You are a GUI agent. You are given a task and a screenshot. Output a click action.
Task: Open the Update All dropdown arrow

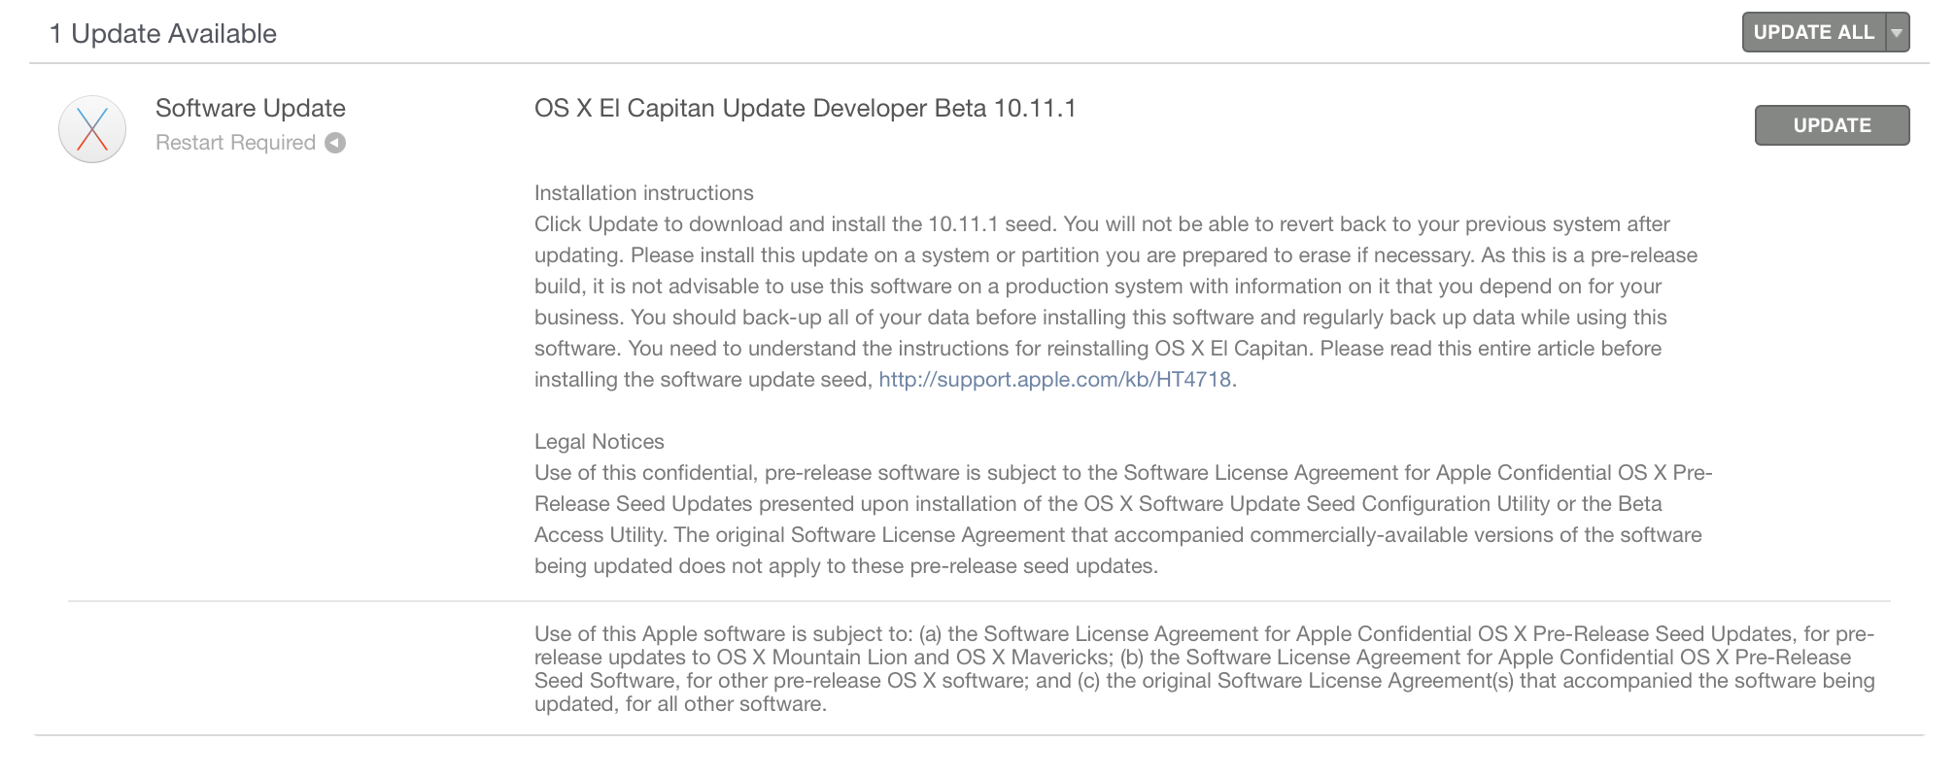tap(1897, 32)
